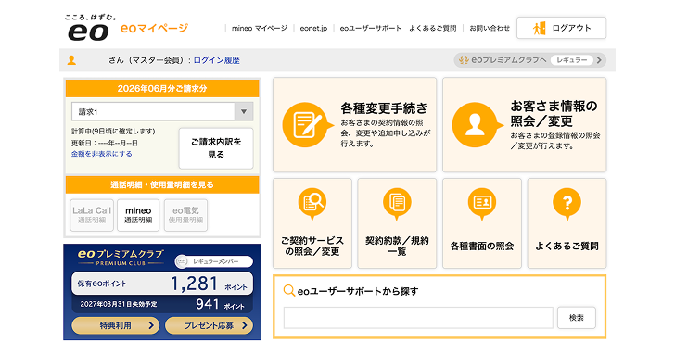Click 計算中(9日頃に確定します) text
Screen dimensions: 675x354
click(113, 132)
